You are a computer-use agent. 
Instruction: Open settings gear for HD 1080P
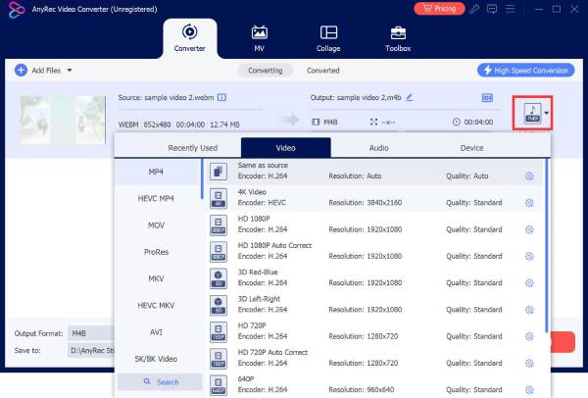click(x=529, y=229)
